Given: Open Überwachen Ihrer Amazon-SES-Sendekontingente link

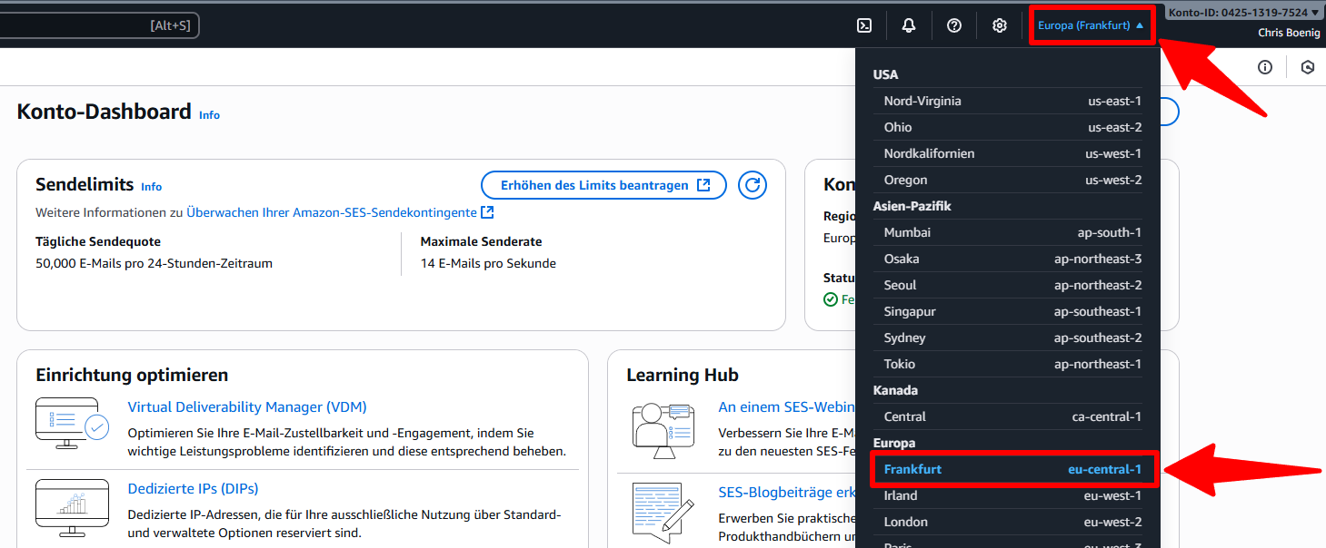Looking at the screenshot, I should 332,212.
